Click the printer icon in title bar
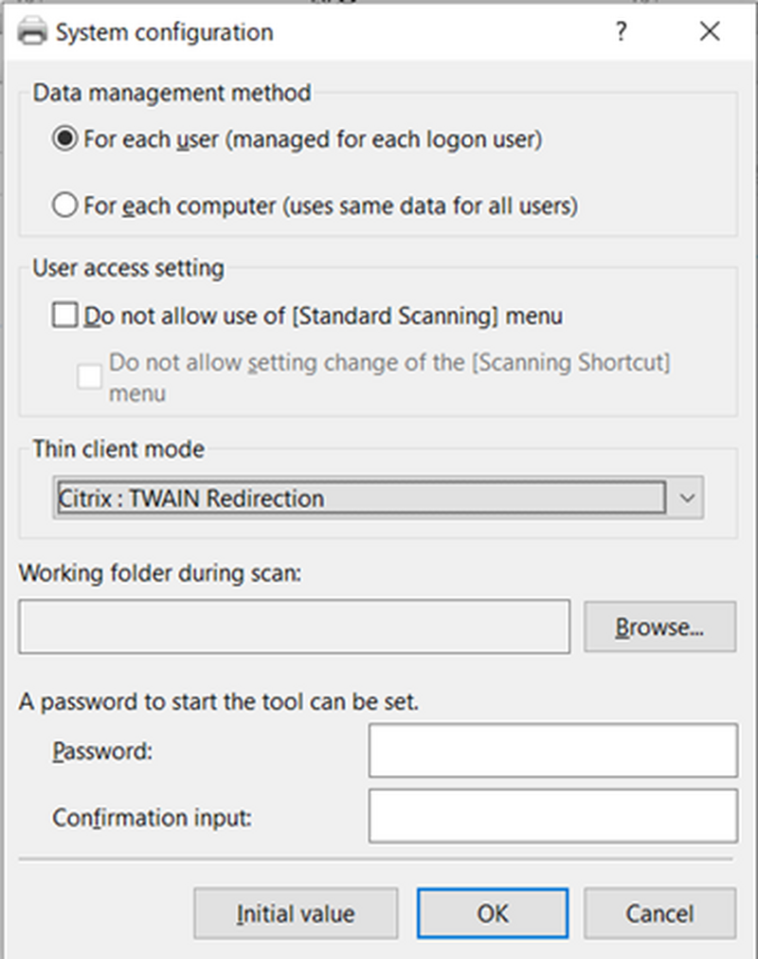The width and height of the screenshot is (758, 959). coord(32,31)
